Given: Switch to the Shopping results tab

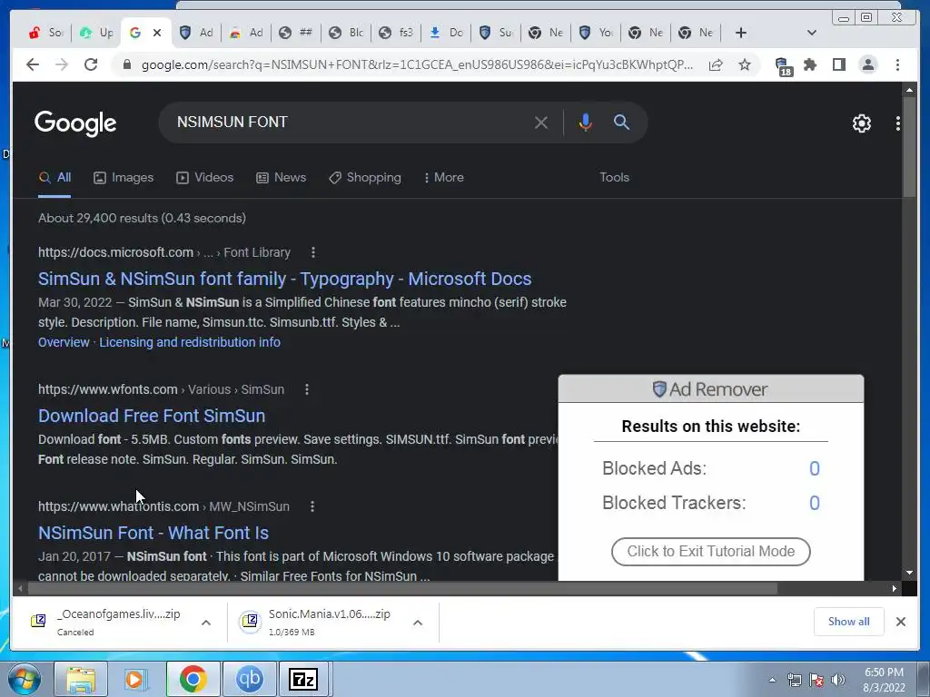Looking at the screenshot, I should pyautogui.click(x=365, y=177).
